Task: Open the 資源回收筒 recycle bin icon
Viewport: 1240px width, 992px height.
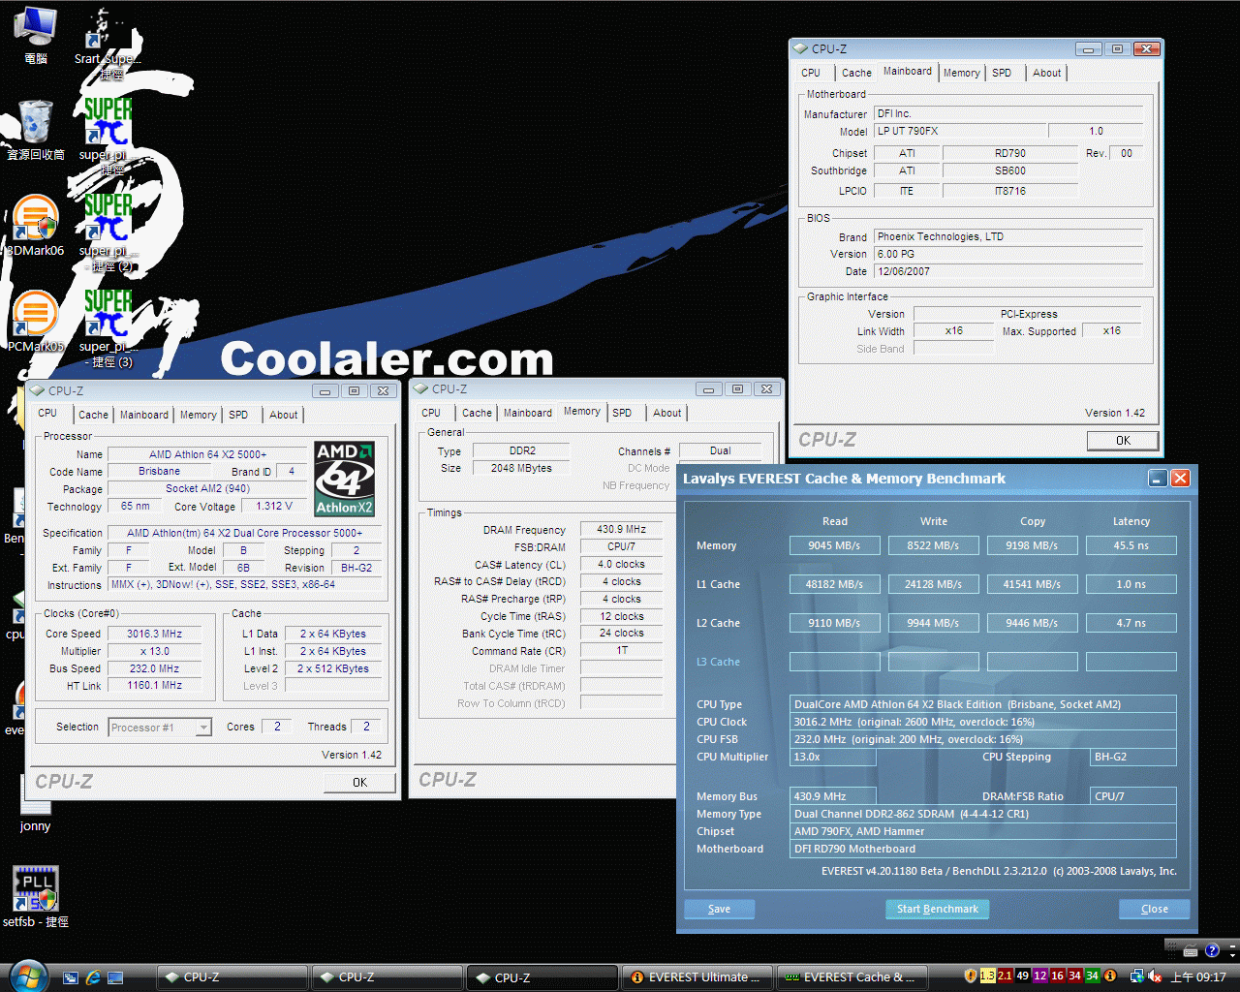Action: [x=36, y=129]
